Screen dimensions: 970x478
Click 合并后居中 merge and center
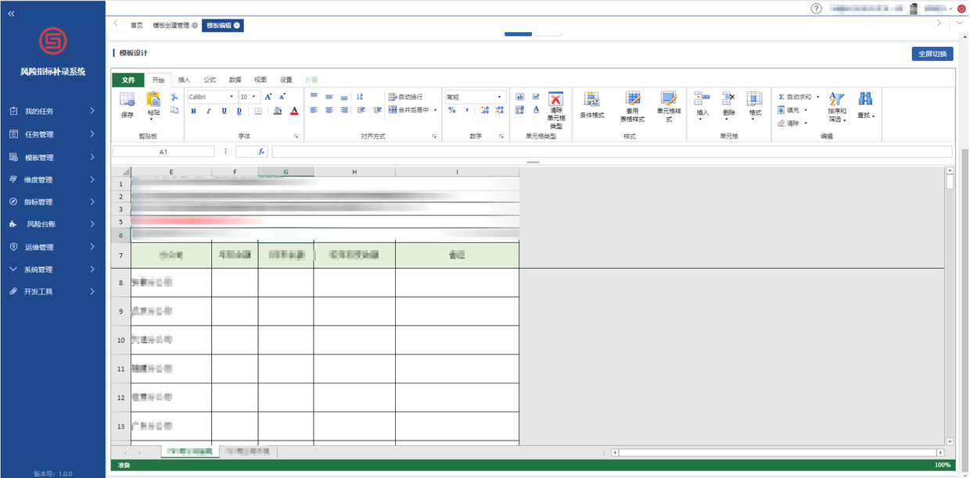(x=408, y=110)
